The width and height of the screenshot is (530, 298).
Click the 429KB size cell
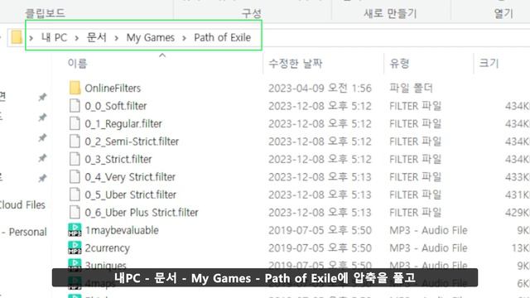pos(517,213)
